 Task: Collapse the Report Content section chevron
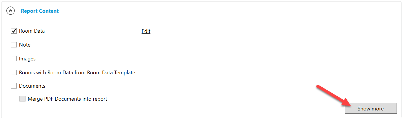click(11, 11)
